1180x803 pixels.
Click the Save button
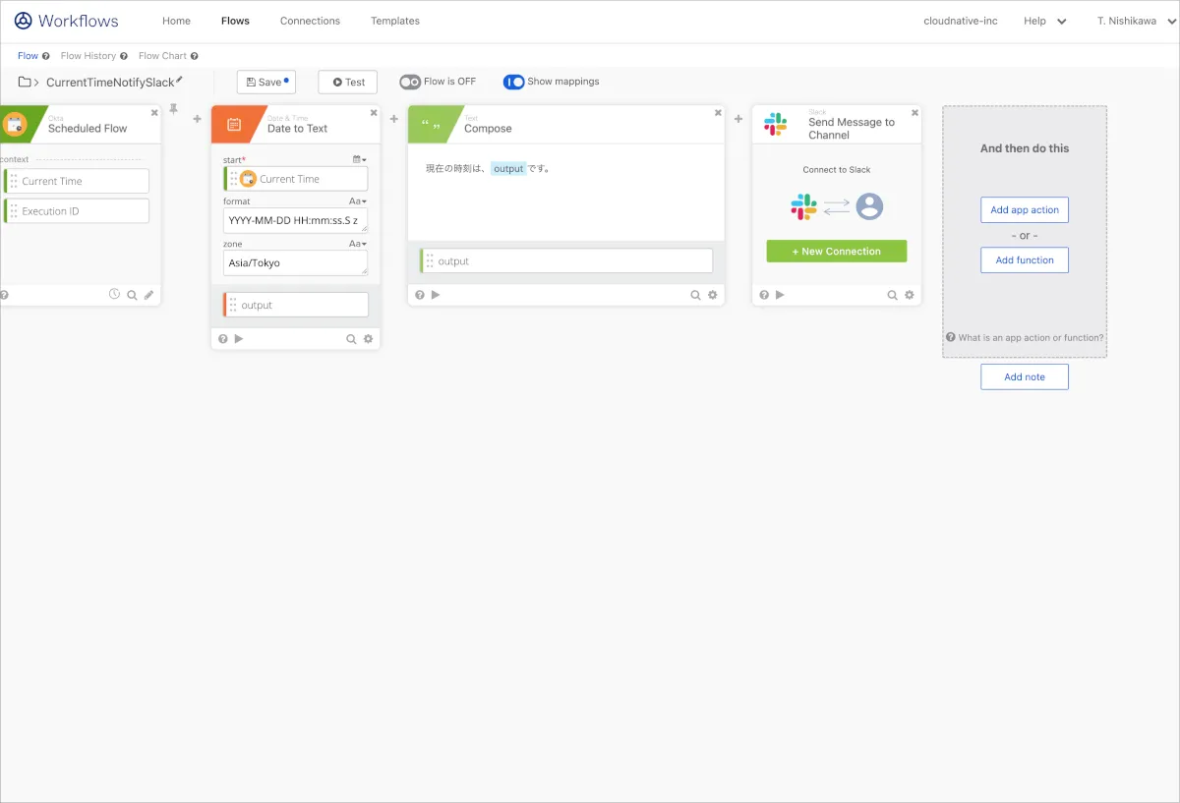tap(266, 83)
